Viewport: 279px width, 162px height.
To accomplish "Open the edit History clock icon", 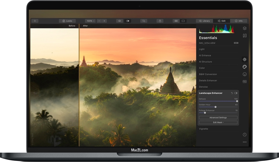I will 244,135.
